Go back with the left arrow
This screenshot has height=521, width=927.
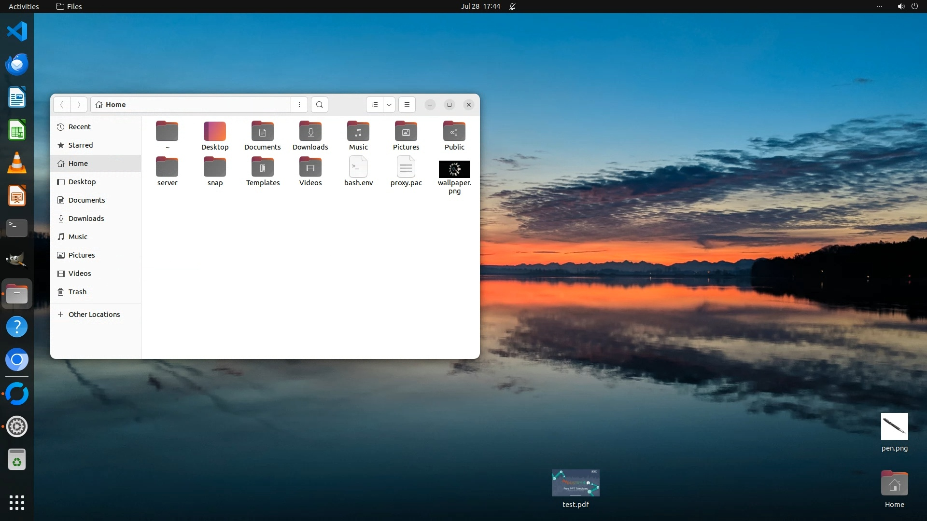62,105
